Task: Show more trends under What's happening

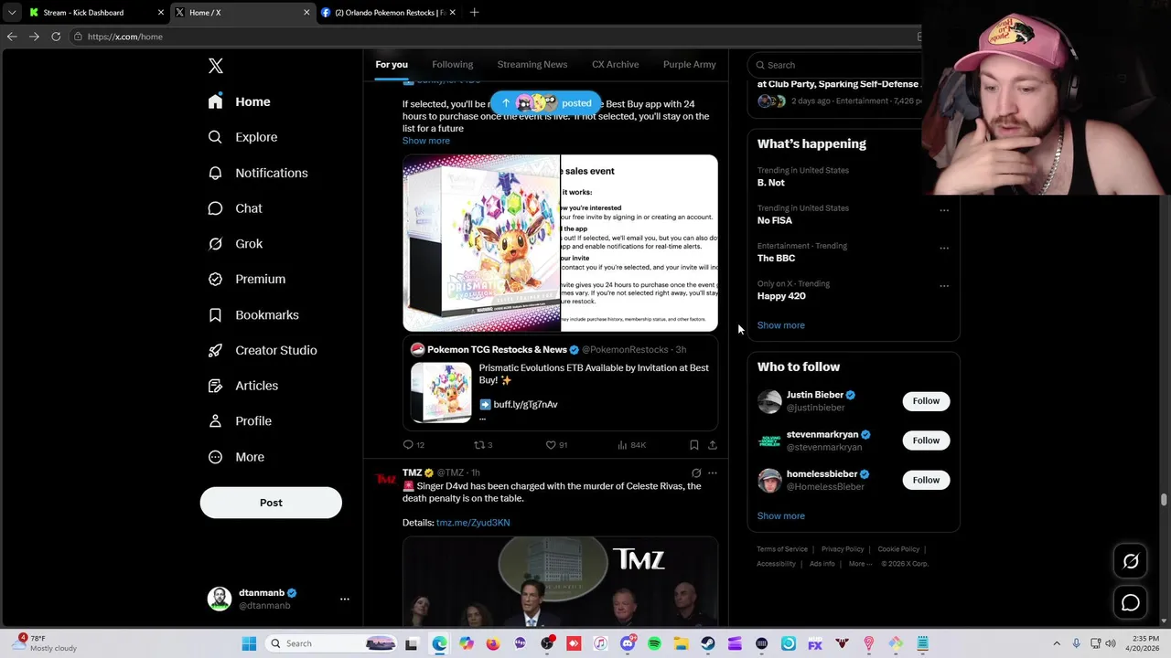Action: (780, 325)
